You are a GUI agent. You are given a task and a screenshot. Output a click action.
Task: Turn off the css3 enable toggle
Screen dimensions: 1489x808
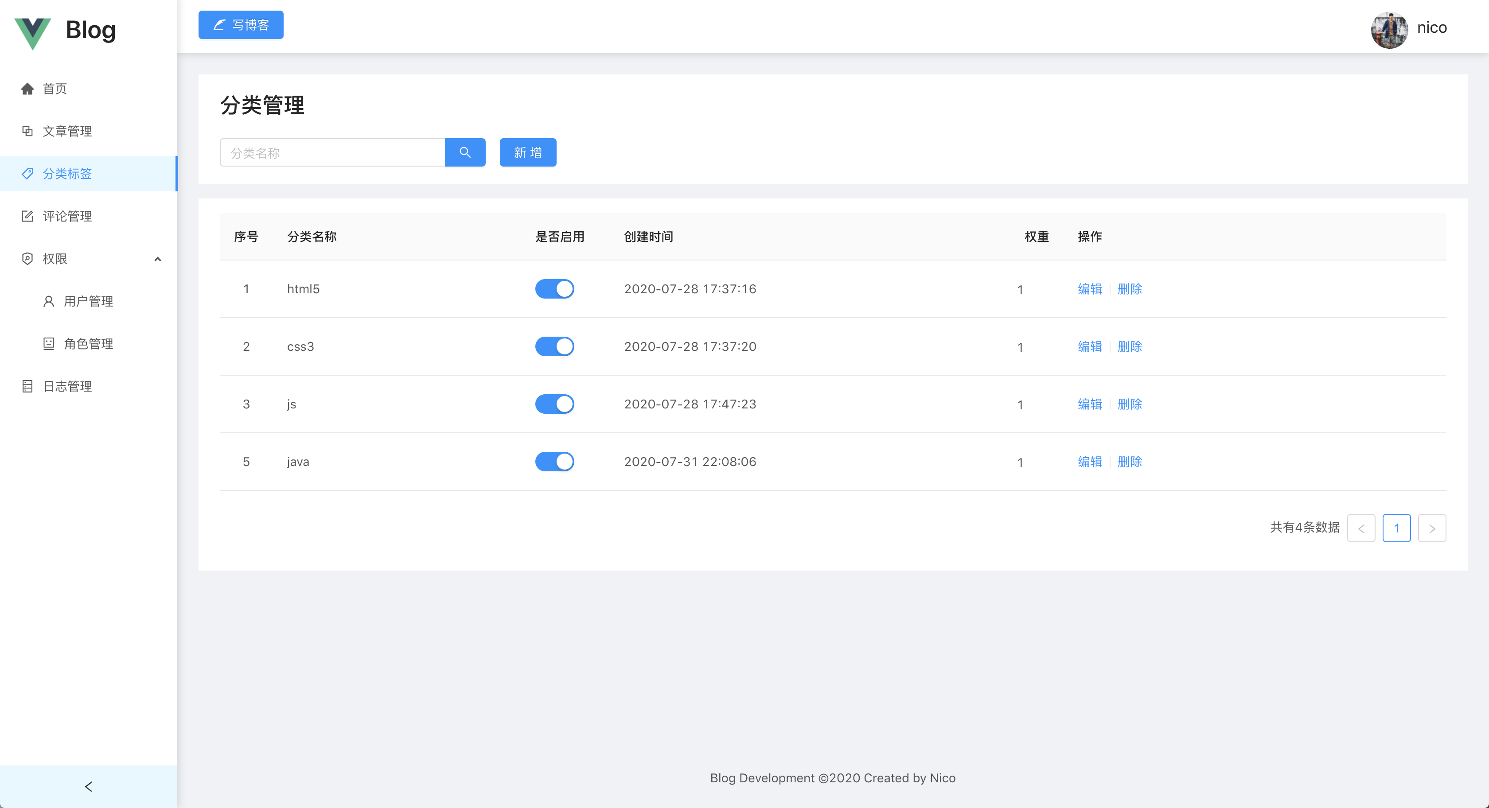coord(554,347)
